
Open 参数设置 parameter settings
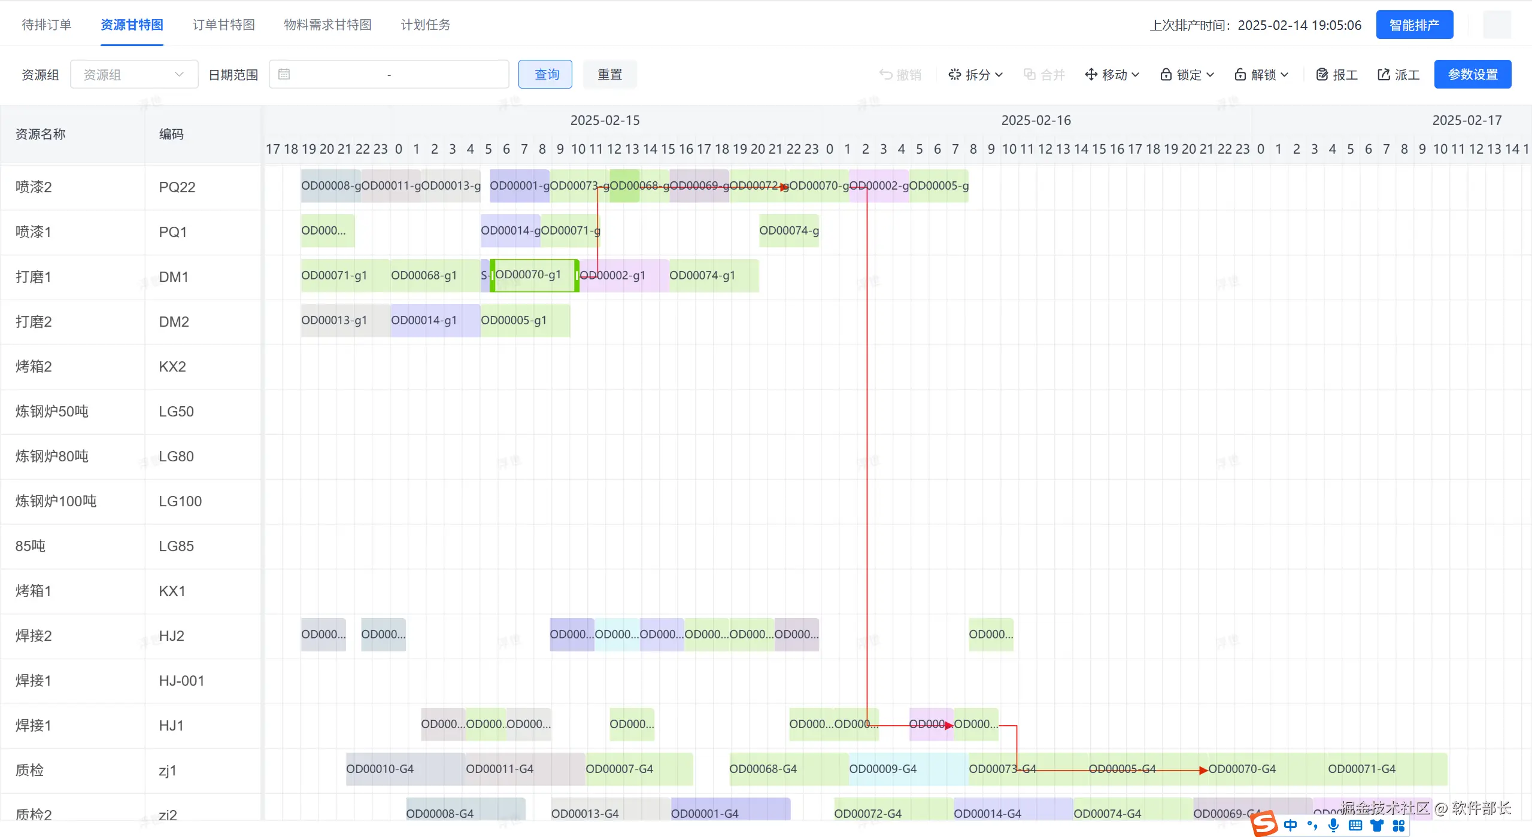pos(1472,74)
